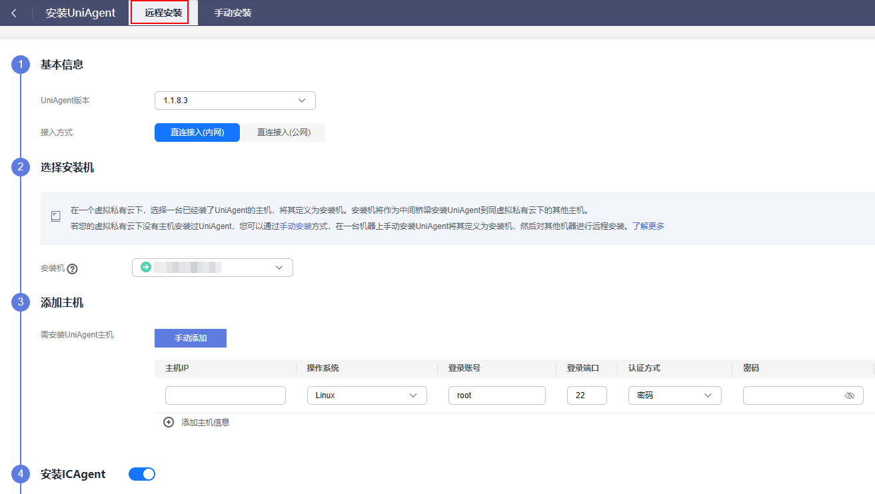Click the 登录端口 column header
Image resolution: width=875 pixels, height=494 pixels.
click(x=583, y=368)
